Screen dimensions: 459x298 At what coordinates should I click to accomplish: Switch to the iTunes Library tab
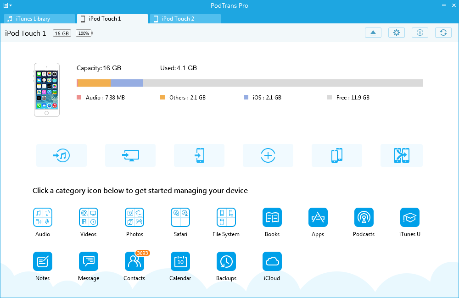pos(39,19)
